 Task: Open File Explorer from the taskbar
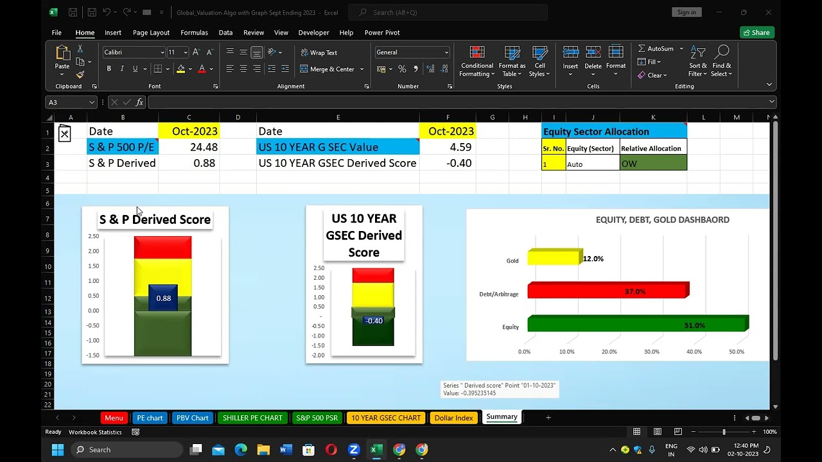[263, 450]
